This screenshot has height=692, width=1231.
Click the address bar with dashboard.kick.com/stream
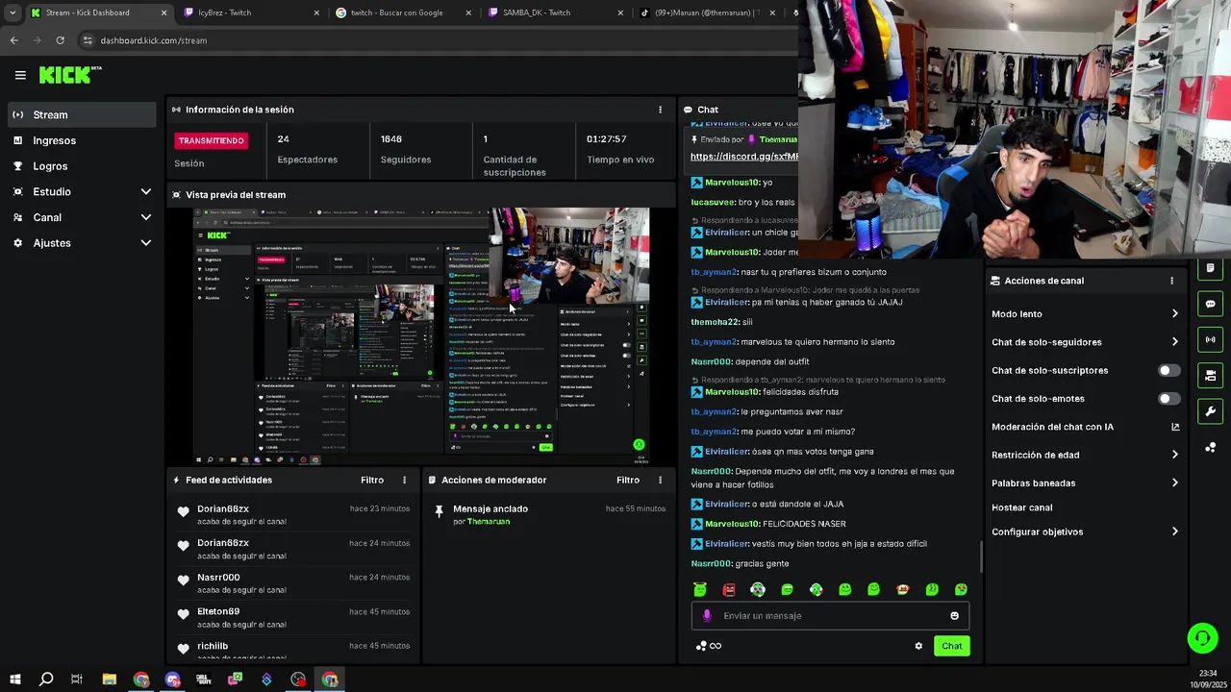coord(153,40)
